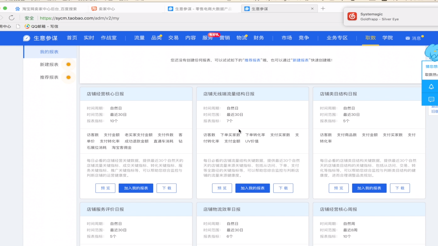Click 下载 for 店铺类目结构日报
Viewport: 438px width, 246px height.
[400, 188]
